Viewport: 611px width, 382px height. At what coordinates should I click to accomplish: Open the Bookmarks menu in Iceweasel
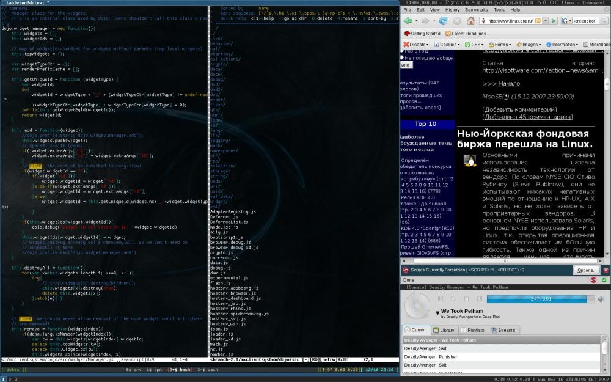click(x=476, y=10)
